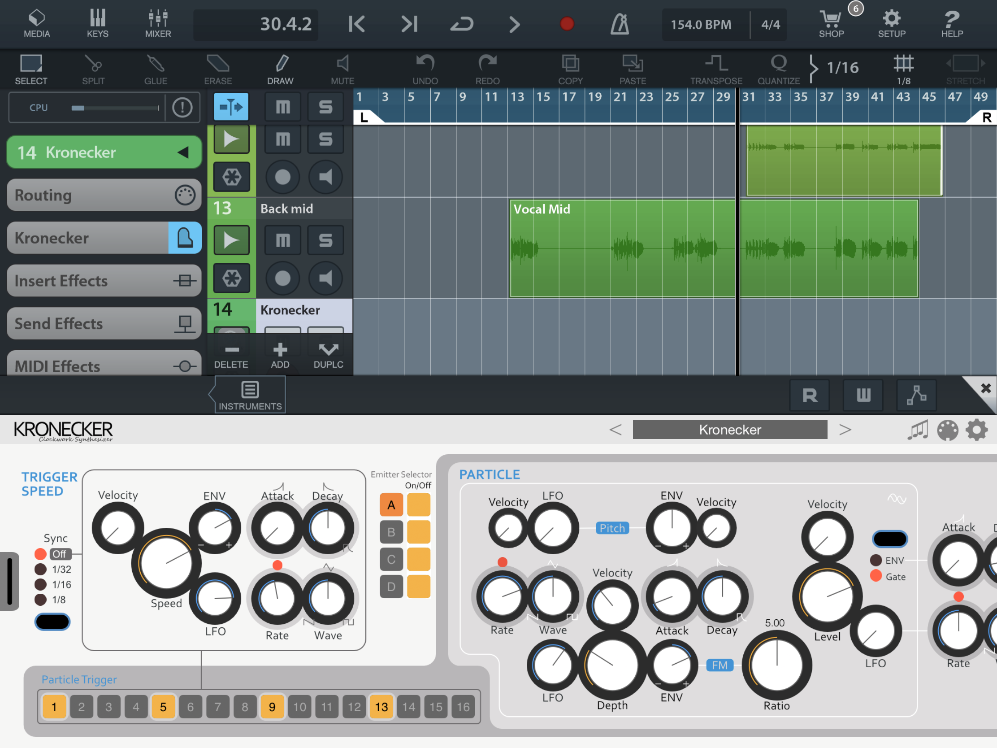Image resolution: width=997 pixels, height=748 pixels.
Task: Toggle the blue track automation follow button
Action: click(231, 107)
